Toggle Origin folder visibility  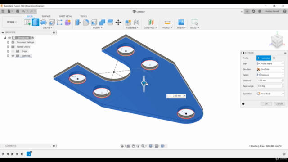(13, 51)
